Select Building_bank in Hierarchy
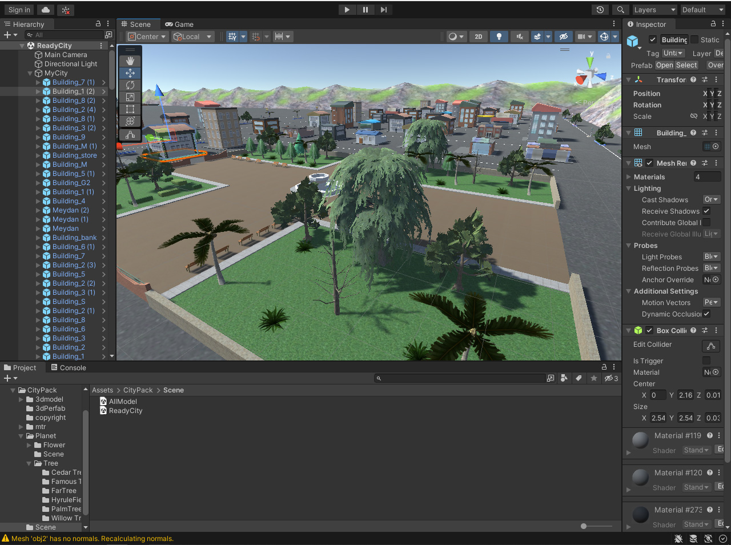Viewport: 731px width, 545px height. pos(74,238)
